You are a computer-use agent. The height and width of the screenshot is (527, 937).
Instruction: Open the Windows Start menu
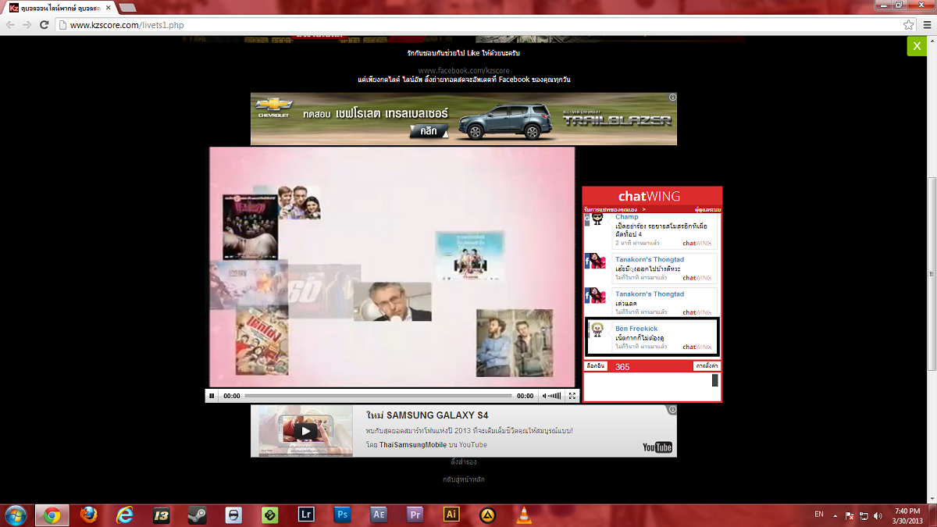click(x=15, y=515)
